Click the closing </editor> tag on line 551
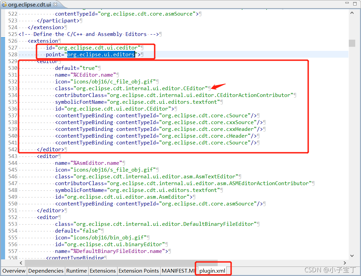361x276 pixels. [50, 211]
